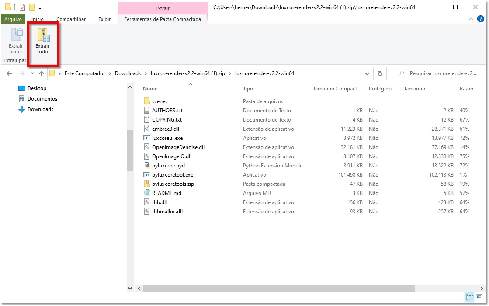Image resolution: width=489 pixels, height=306 pixels.
Task: Switch to details view layout
Action: (x=469, y=297)
